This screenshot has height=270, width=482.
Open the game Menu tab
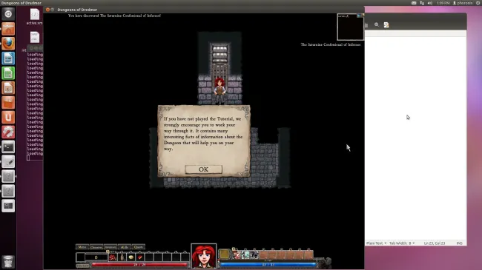tap(82, 247)
